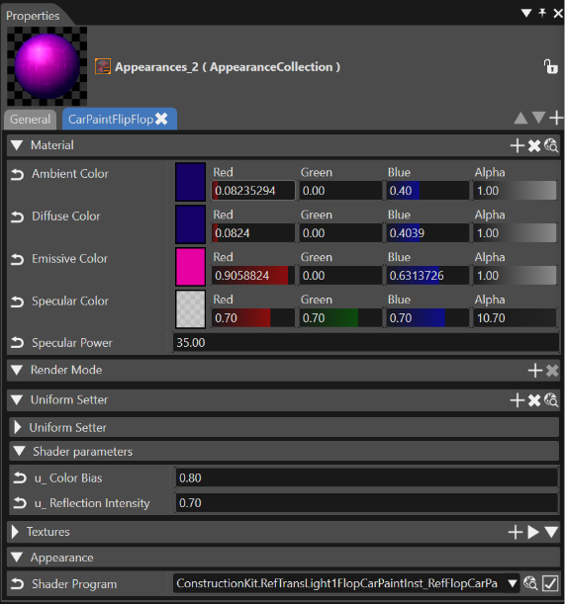This screenshot has width=565, height=605.
Task: Toggle the checkbox next to Shader Program
Action: 550,583
